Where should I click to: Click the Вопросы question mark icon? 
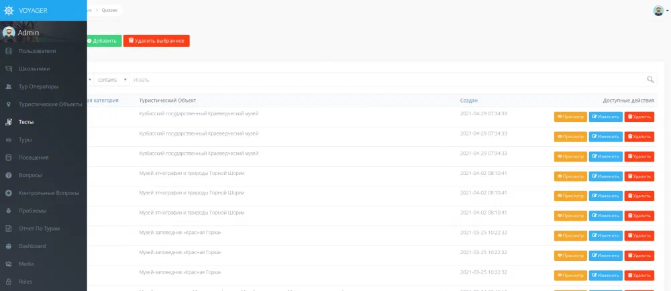click(x=8, y=175)
